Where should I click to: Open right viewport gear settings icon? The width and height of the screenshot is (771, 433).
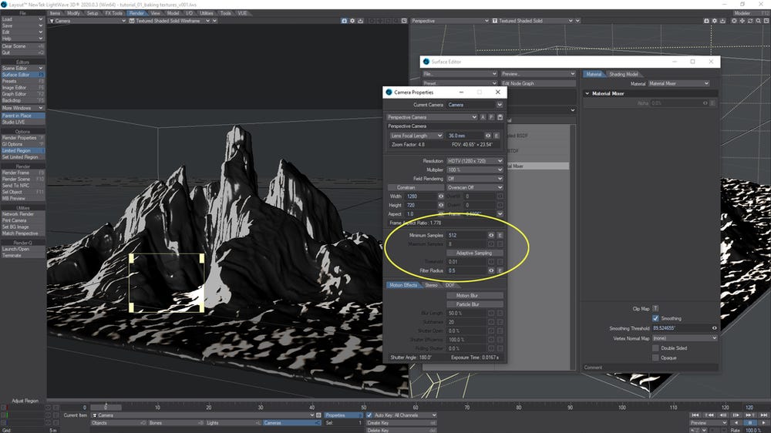click(x=715, y=21)
